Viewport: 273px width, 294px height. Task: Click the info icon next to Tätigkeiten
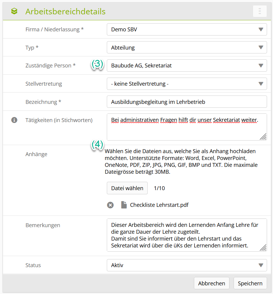[x=14, y=120]
